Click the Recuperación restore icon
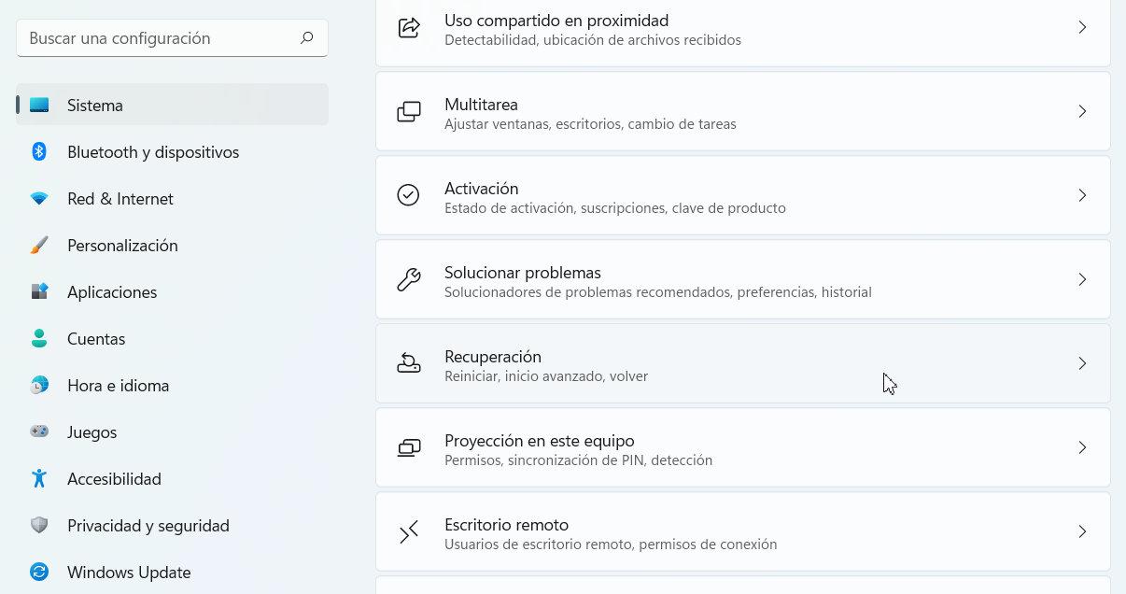 coord(408,363)
